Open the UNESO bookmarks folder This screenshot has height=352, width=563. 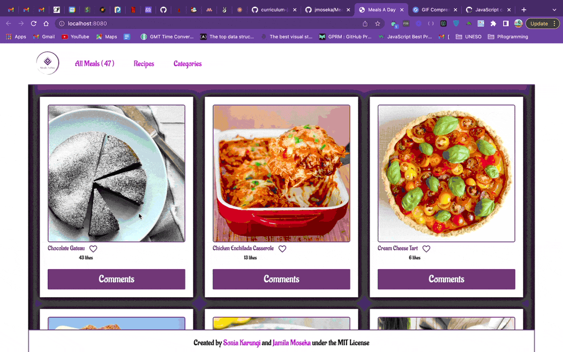pyautogui.click(x=469, y=37)
